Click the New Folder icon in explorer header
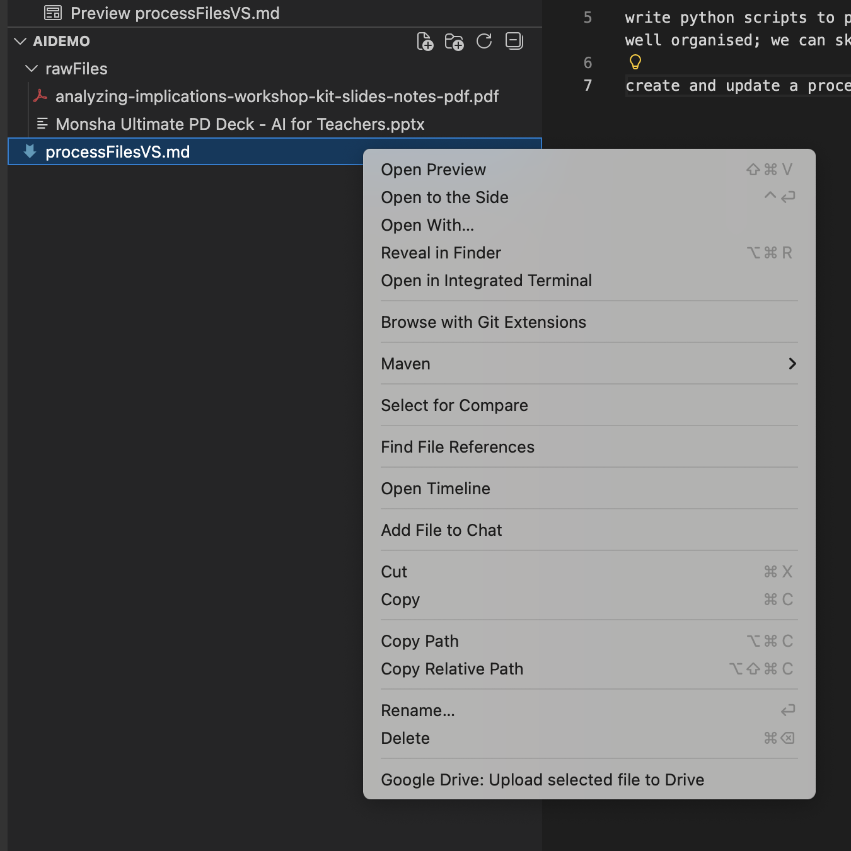The height and width of the screenshot is (851, 851). pos(454,42)
